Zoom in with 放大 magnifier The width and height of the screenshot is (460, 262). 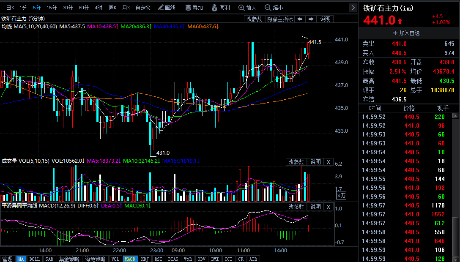pos(247,8)
